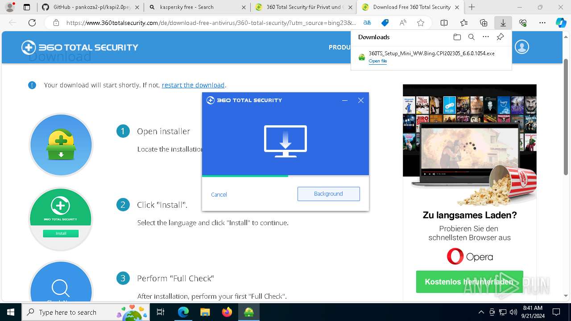
Task: Search downloads with magnifier icon
Action: tap(472, 37)
